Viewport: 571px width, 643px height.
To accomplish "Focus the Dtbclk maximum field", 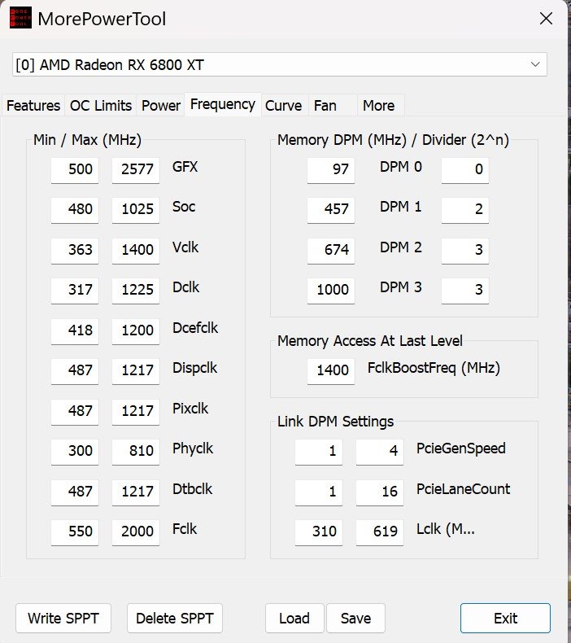I will (x=136, y=492).
